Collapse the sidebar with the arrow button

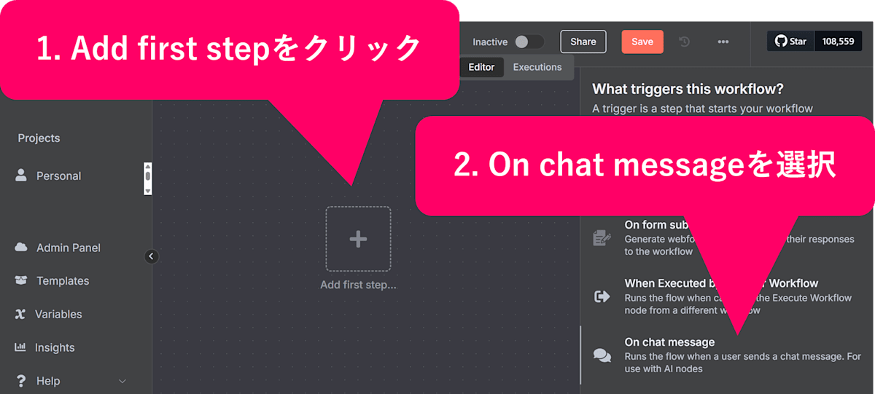[152, 256]
